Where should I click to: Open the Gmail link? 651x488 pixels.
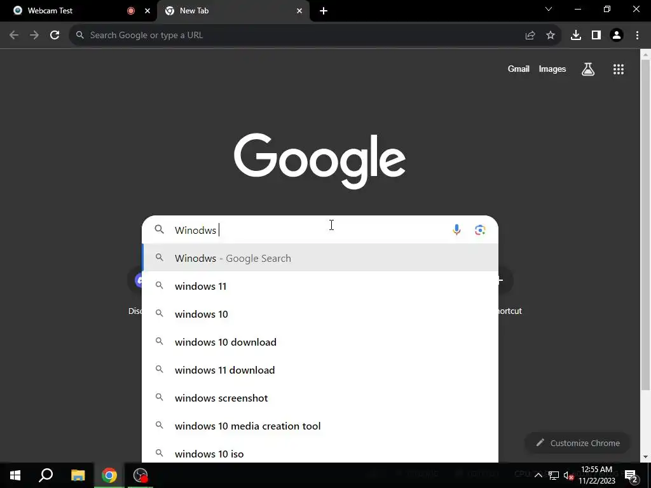coord(519,69)
